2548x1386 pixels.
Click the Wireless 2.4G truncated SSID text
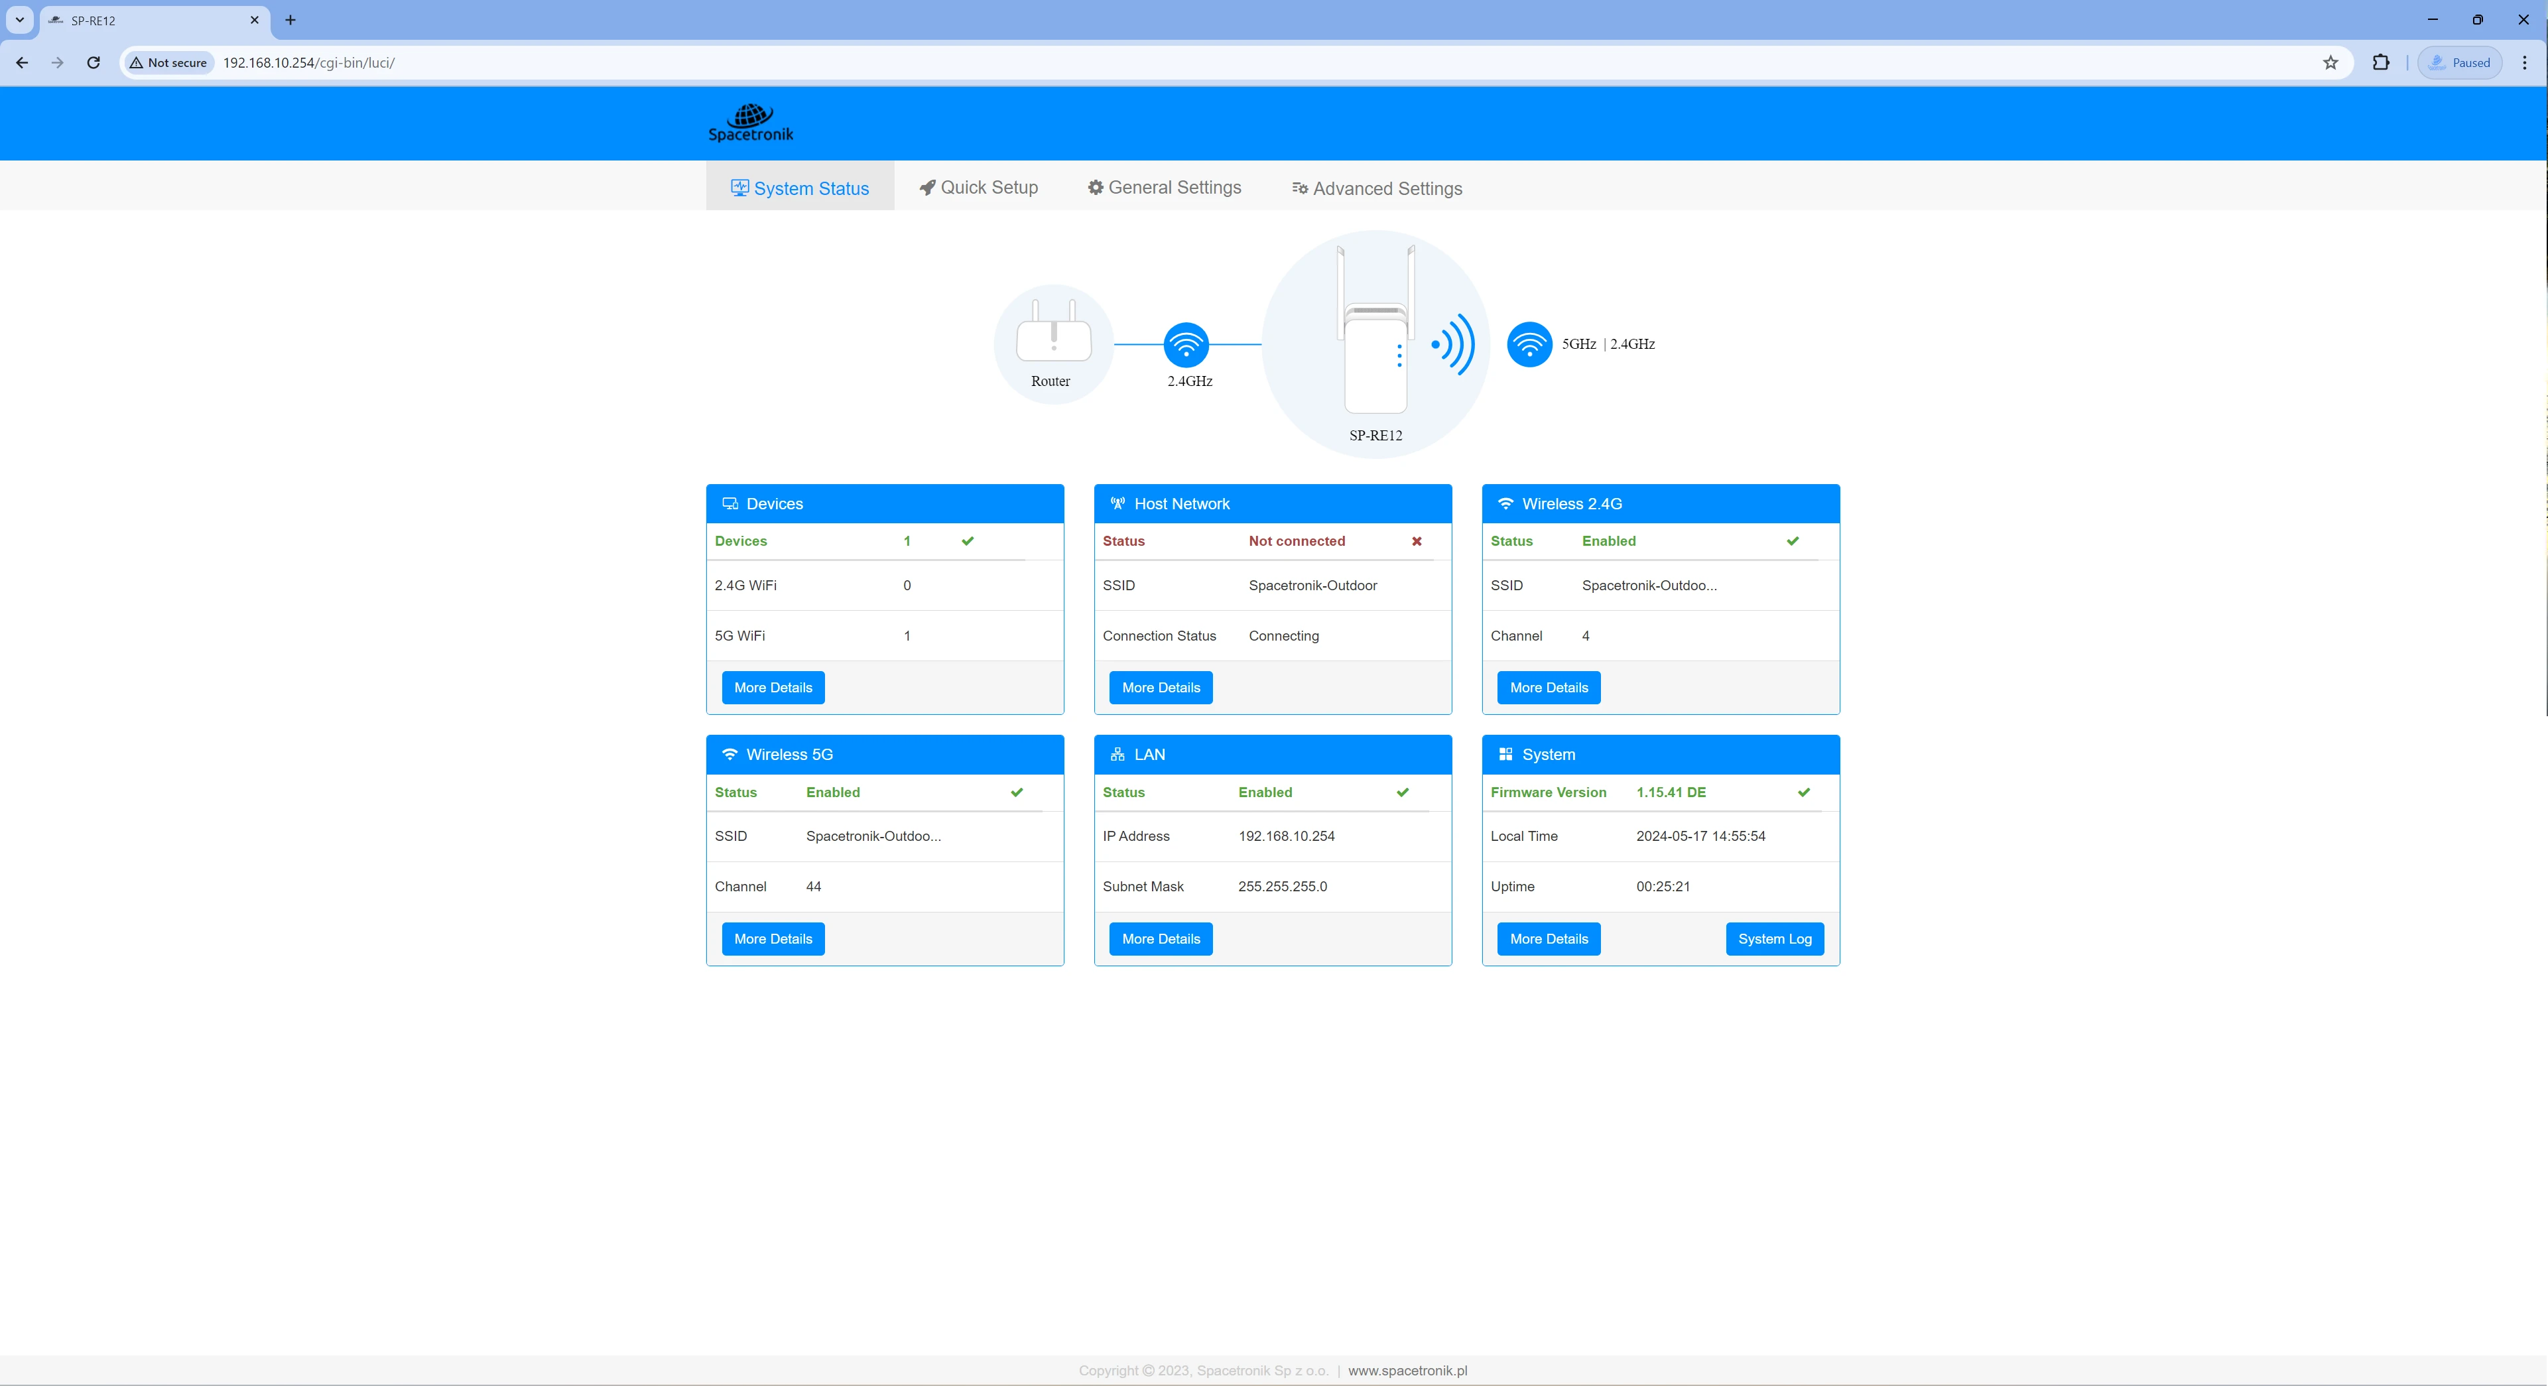[x=1649, y=586]
